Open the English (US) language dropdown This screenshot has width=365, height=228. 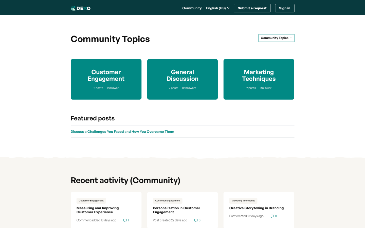point(217,8)
